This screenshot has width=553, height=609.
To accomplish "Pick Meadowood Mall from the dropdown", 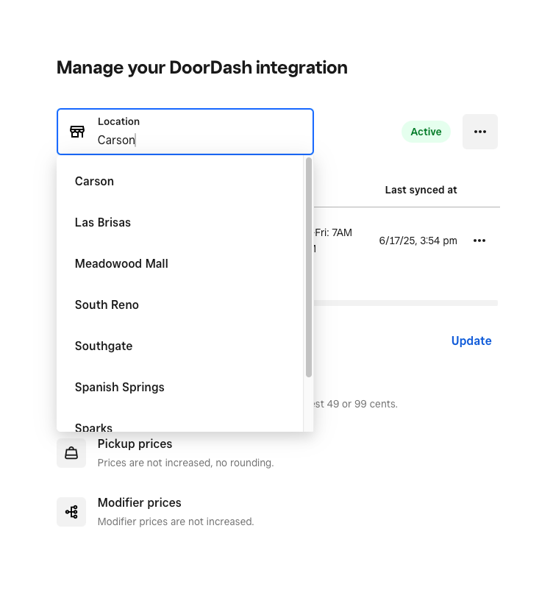I will [x=121, y=263].
